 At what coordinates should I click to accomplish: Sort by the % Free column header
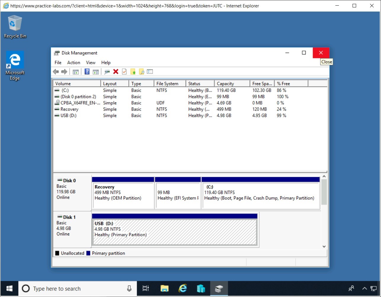291,84
